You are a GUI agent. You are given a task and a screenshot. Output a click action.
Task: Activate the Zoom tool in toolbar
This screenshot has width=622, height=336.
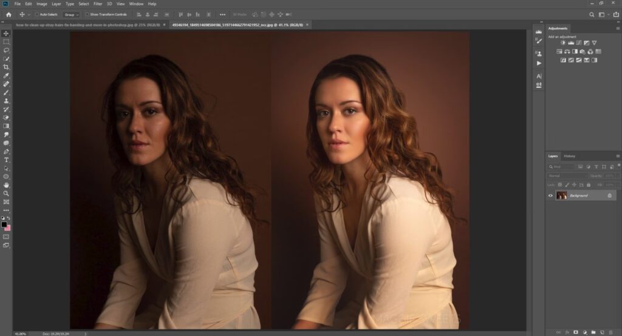pyautogui.click(x=6, y=193)
